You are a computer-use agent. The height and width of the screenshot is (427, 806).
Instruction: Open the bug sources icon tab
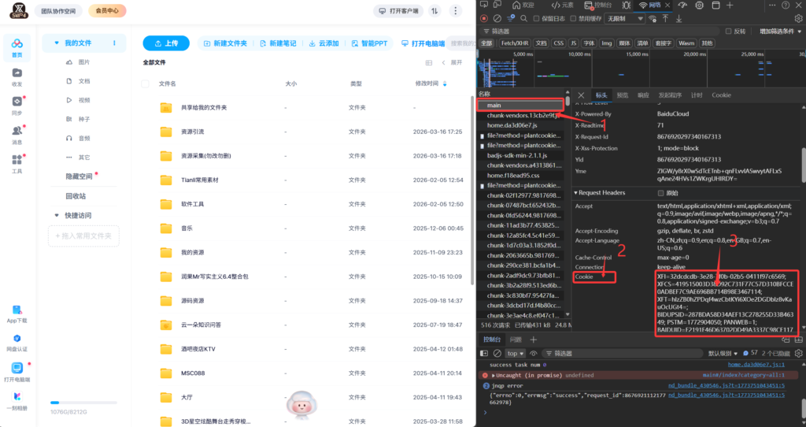click(x=626, y=6)
